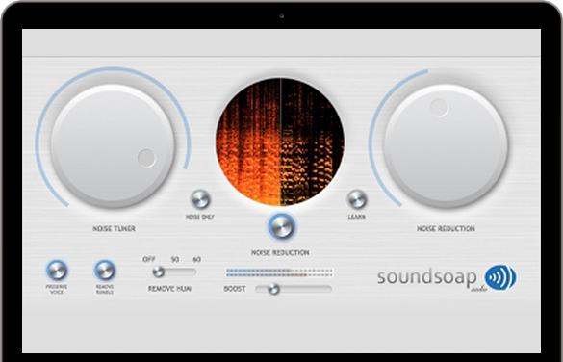The height and width of the screenshot is (362, 563).
Task: Toggle the Remove Rumble button
Action: tap(105, 271)
